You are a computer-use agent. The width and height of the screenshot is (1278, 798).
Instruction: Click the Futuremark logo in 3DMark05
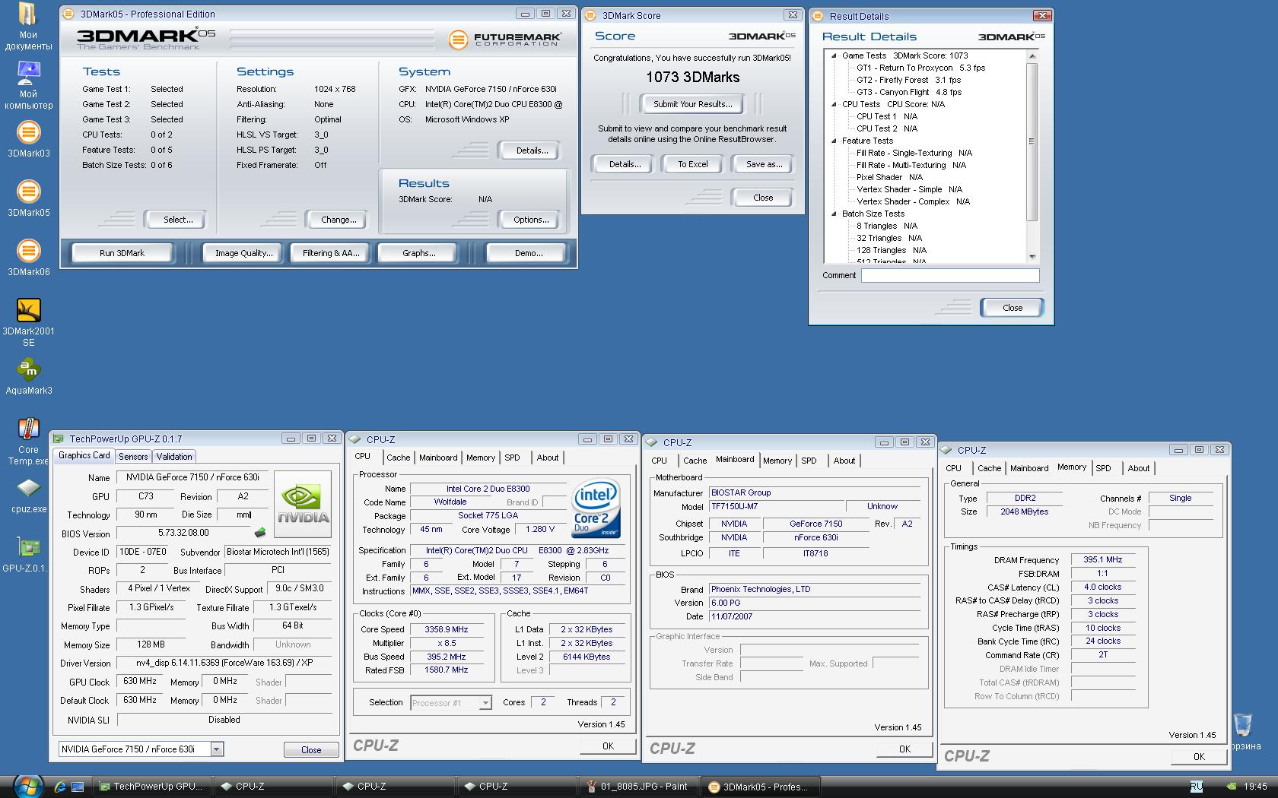pos(505,39)
